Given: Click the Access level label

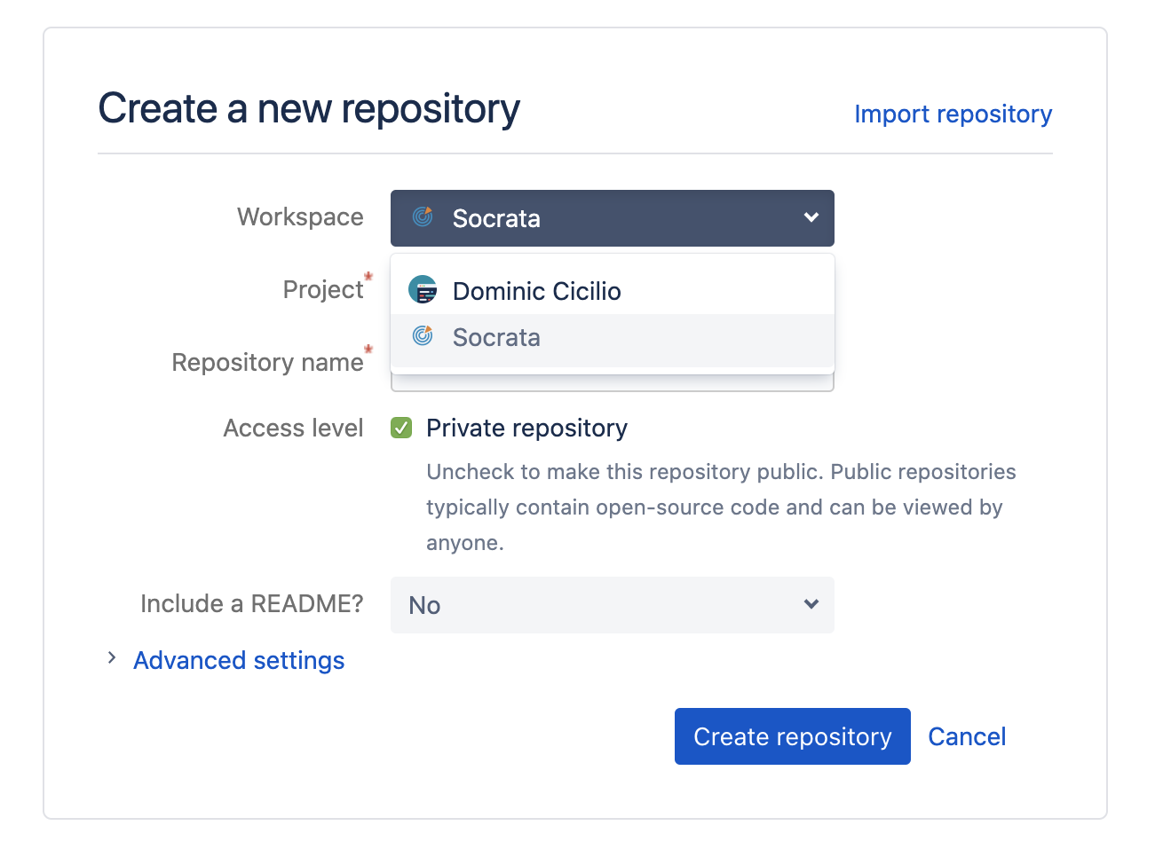Looking at the screenshot, I should 293,428.
